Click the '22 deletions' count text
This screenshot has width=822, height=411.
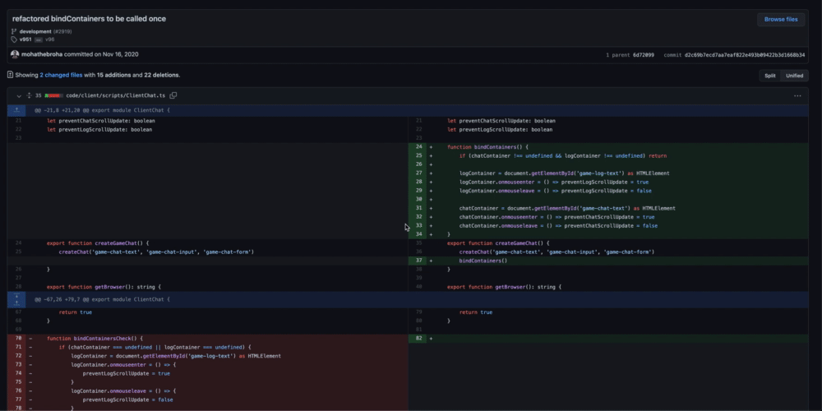pos(161,75)
